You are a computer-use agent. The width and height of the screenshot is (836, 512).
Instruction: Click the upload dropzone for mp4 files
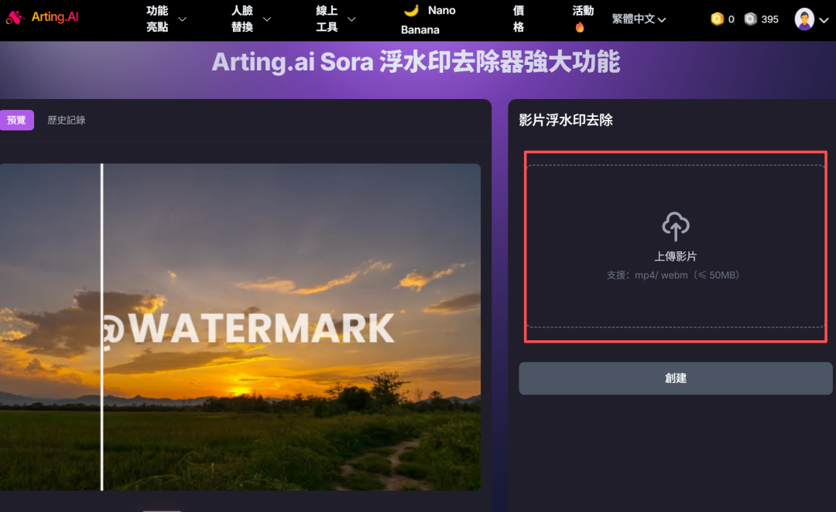[x=677, y=246]
